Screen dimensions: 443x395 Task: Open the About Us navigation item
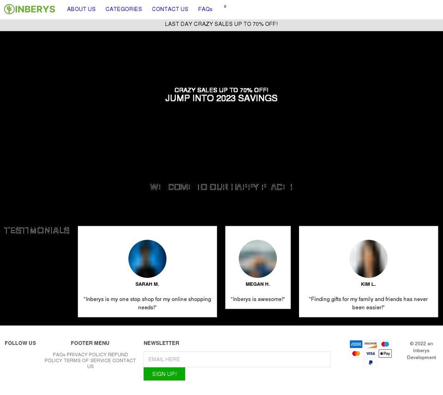(81, 9)
